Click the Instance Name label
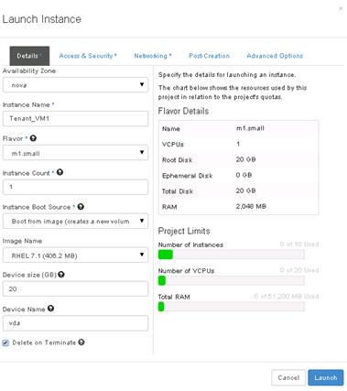Screen dimensions: 347x391 click(27, 104)
